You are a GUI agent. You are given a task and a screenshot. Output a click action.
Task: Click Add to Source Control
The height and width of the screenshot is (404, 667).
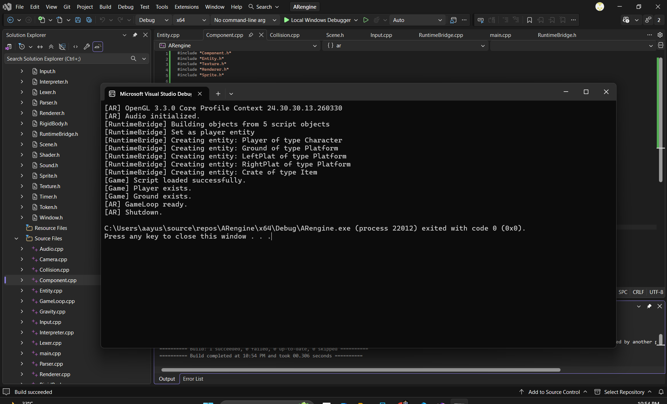pos(554,392)
